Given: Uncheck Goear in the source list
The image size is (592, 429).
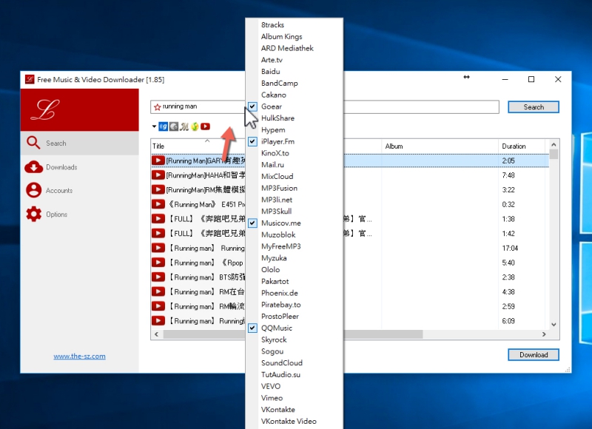Looking at the screenshot, I should [272, 107].
